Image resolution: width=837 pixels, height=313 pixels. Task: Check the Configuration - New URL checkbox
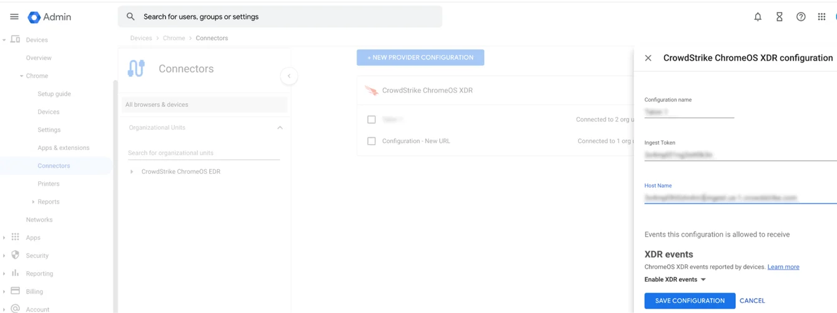point(372,141)
